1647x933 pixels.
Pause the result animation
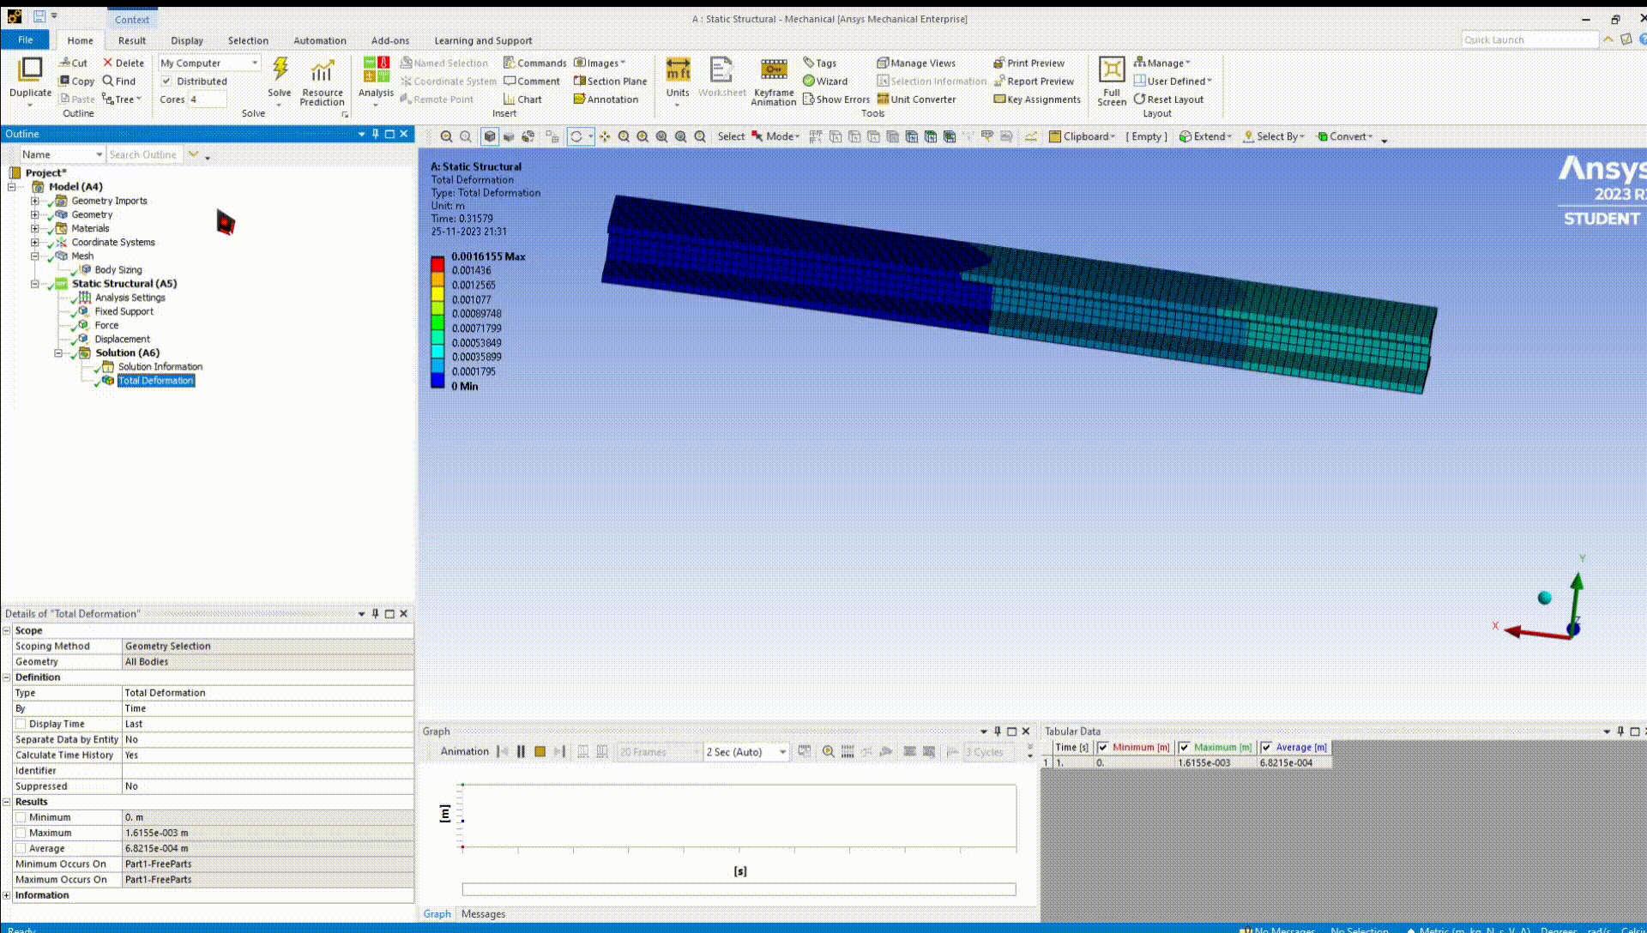click(x=521, y=752)
